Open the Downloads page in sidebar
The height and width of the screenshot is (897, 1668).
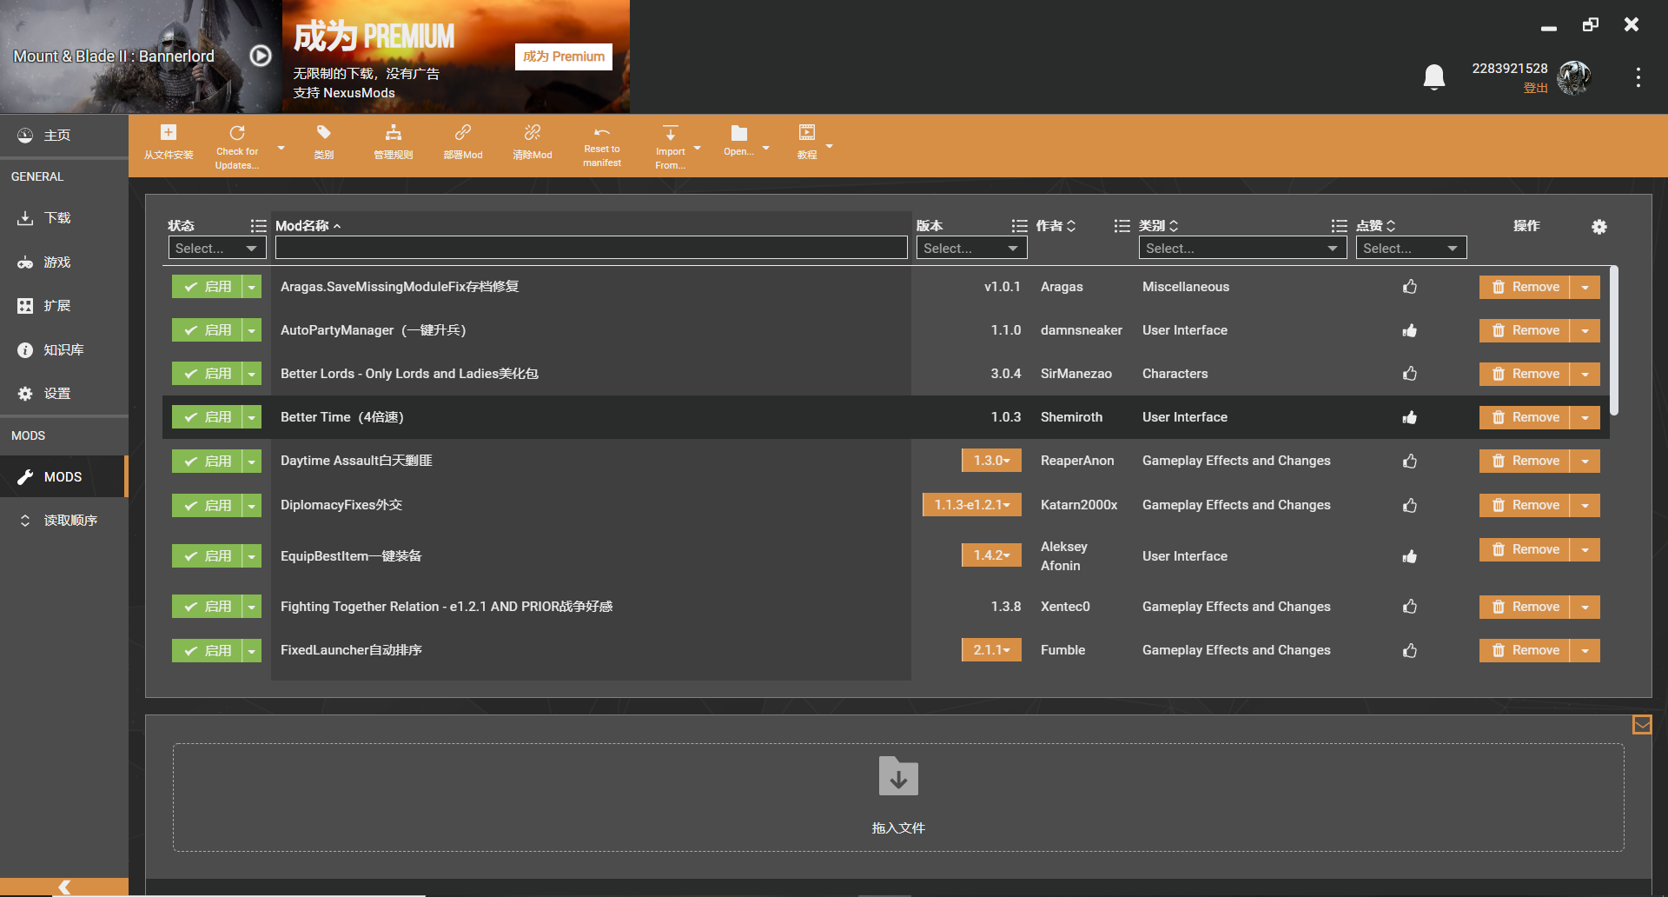point(64,218)
